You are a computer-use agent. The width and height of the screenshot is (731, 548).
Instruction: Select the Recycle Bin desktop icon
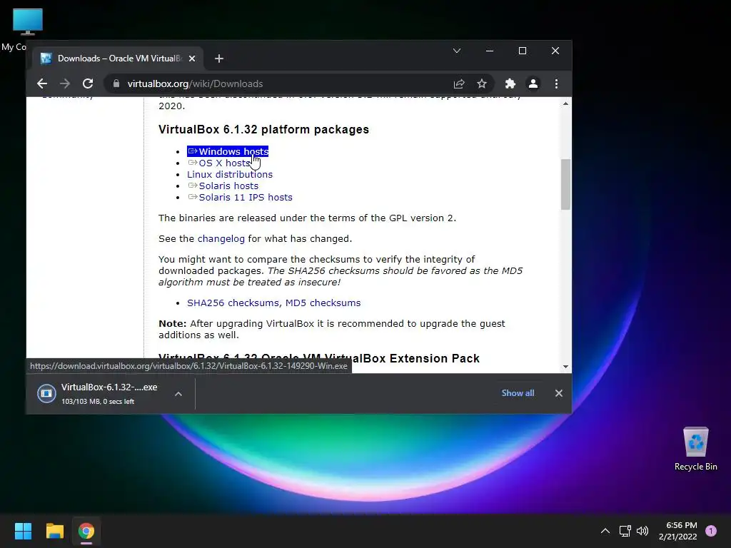point(695,449)
